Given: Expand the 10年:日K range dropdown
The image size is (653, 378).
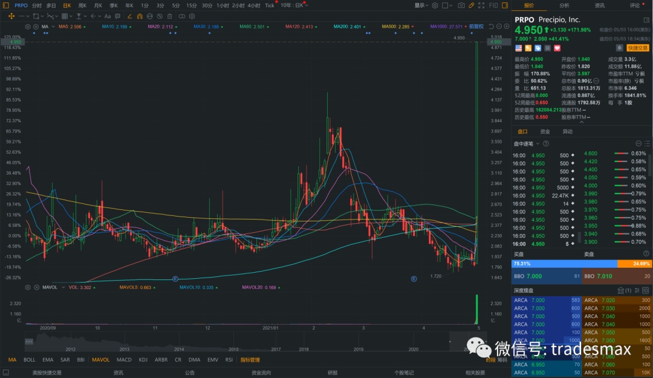Looking at the screenshot, I should [x=292, y=5].
